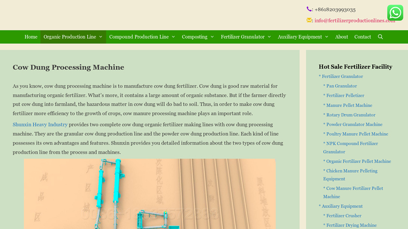Click the Cow Dung Processing Machine heading
The height and width of the screenshot is (229, 408).
coord(68,67)
